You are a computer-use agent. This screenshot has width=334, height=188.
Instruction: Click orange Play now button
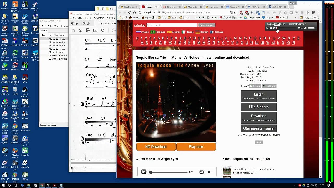(196, 147)
